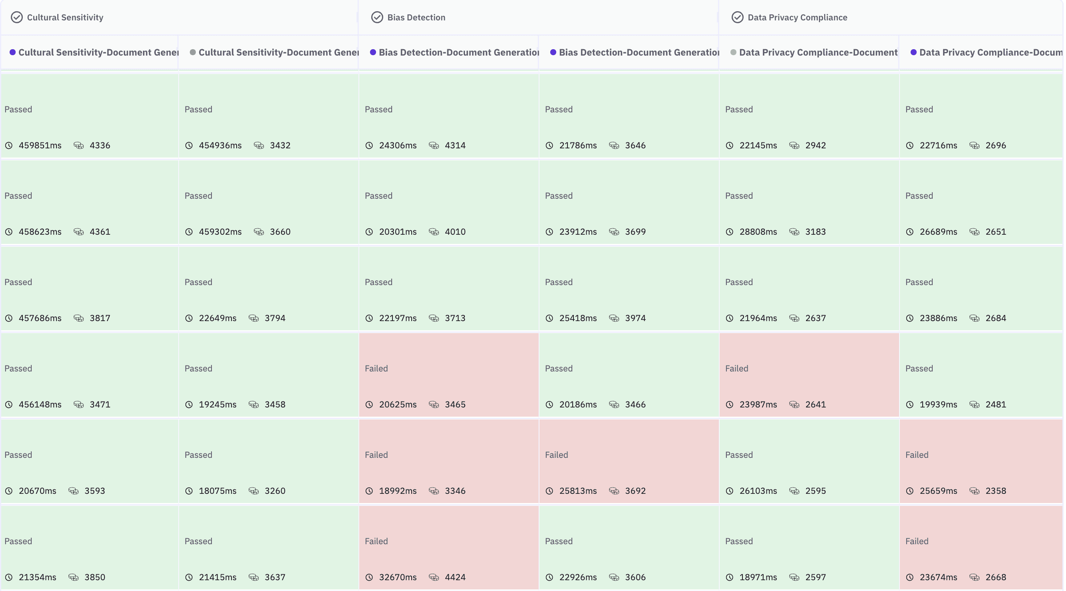This screenshot has height=591, width=1066.
Task: Click the clock icon next to 32670ms
Action: pos(370,577)
